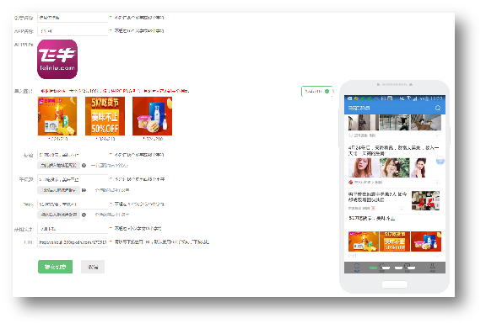Screen dimensions: 486x329
Task: Tap the profile icon in the phone's bottom bar
Action: 432,268
